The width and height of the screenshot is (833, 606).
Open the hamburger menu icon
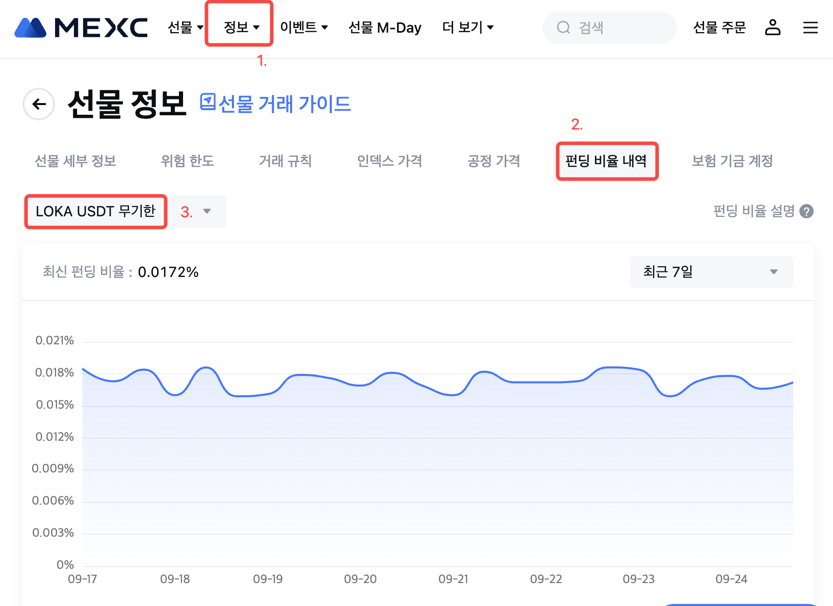[x=810, y=28]
